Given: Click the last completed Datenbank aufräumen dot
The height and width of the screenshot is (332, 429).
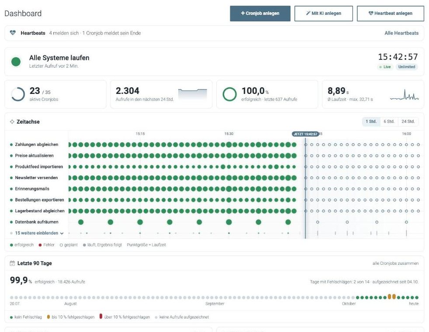Looking at the screenshot, I should click(288, 222).
